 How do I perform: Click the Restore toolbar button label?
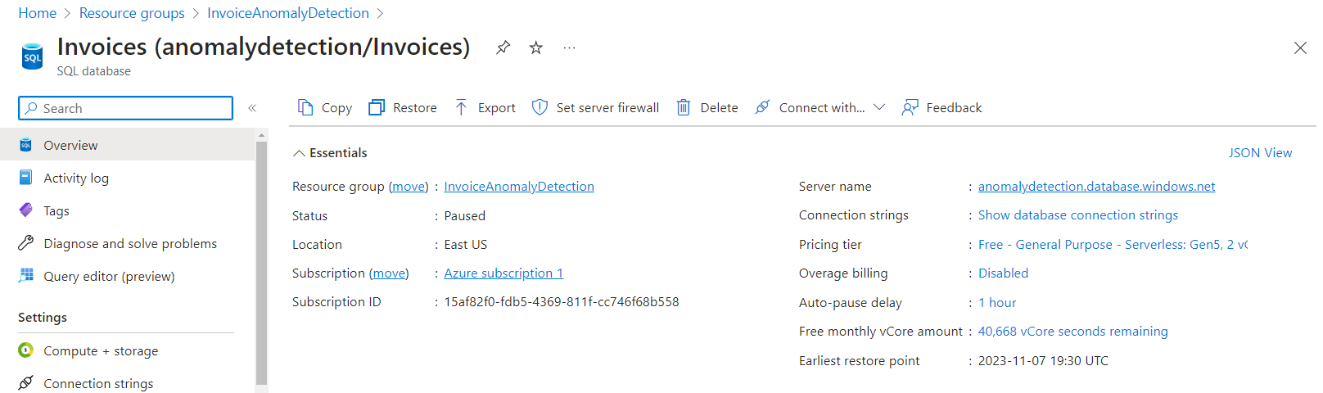tap(415, 108)
